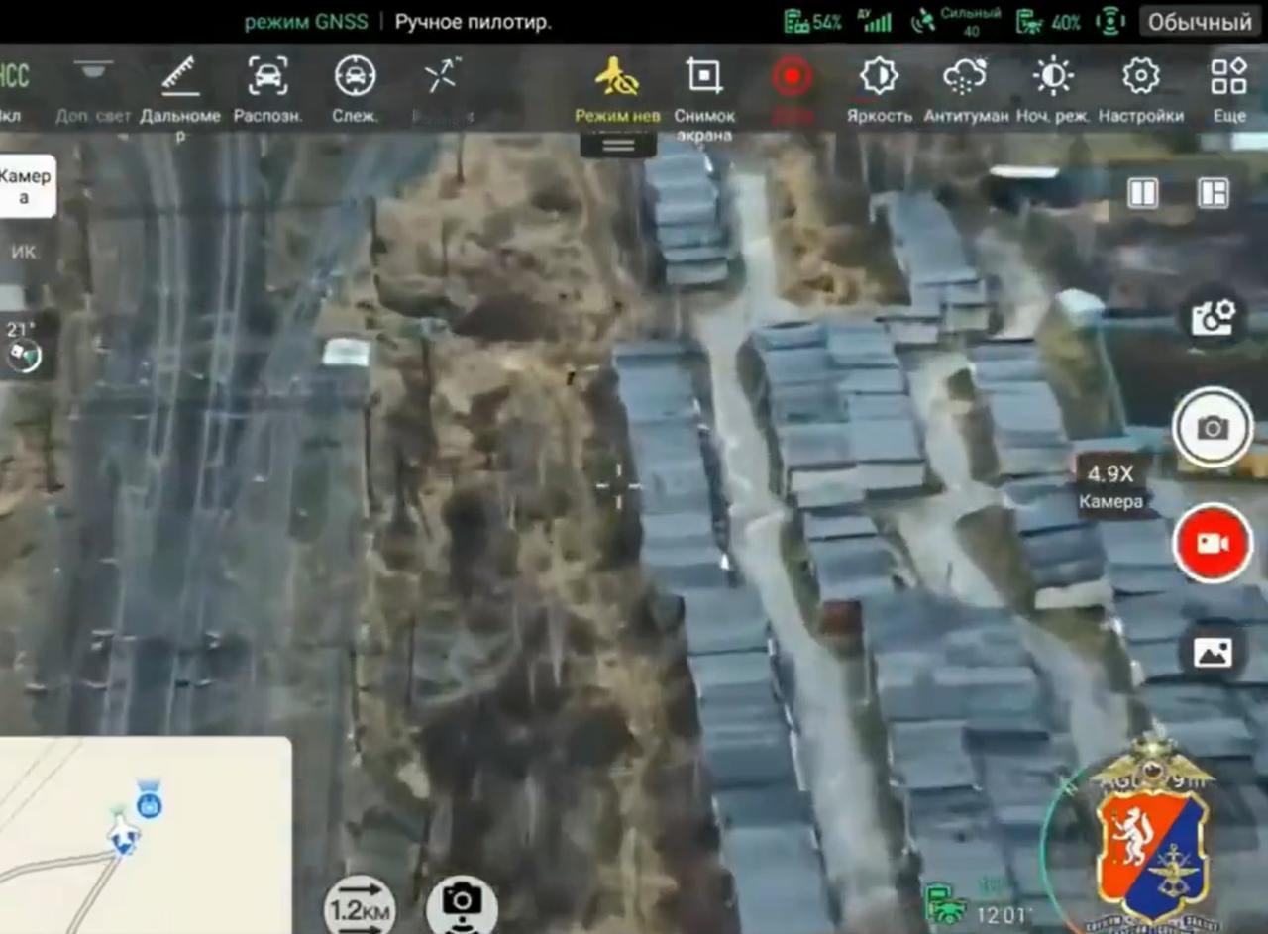
Task: Adjust the 4.9X Камера zoom control
Action: click(x=1110, y=486)
